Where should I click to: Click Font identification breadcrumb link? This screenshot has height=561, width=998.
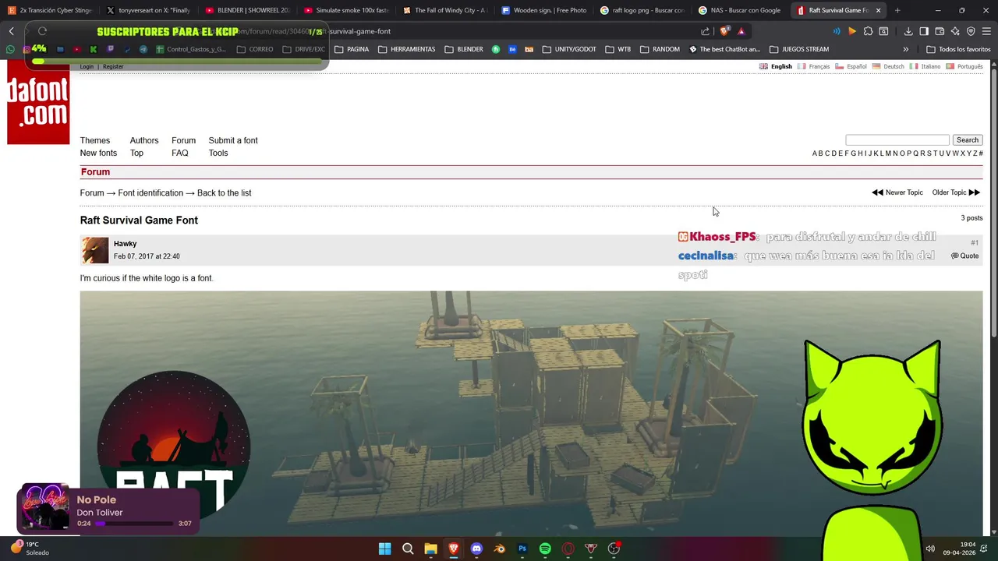click(150, 192)
